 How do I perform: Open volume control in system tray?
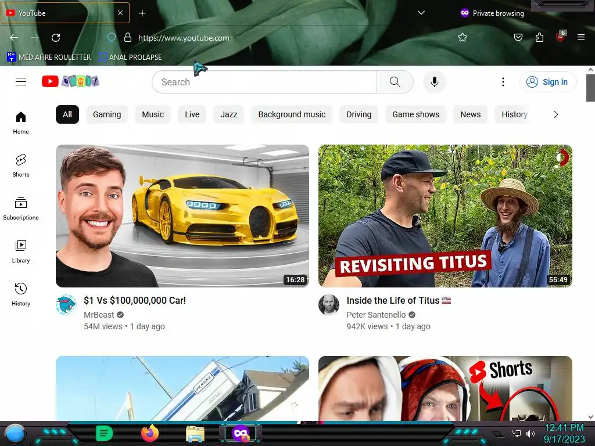(x=531, y=433)
